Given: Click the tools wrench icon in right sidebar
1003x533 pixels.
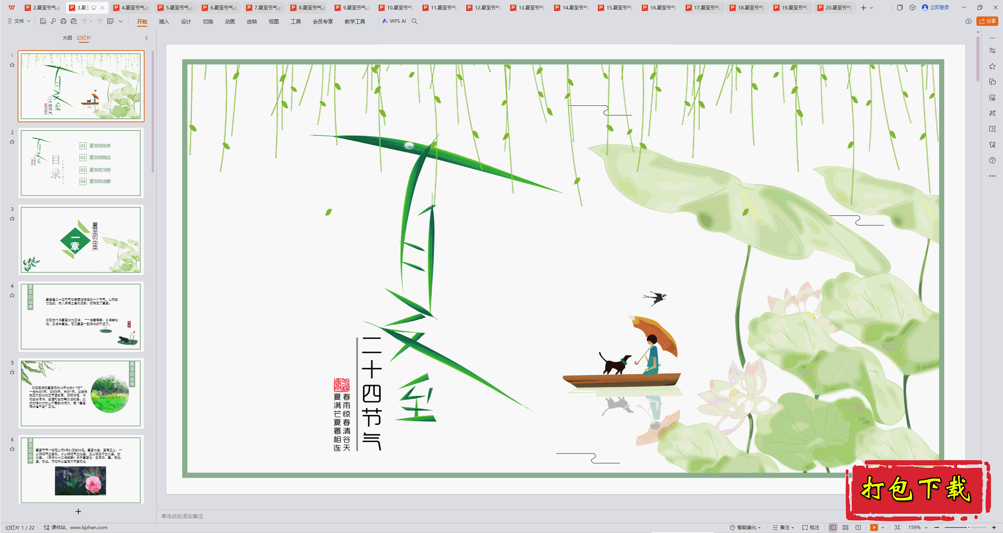Looking at the screenshot, I should pos(992,113).
